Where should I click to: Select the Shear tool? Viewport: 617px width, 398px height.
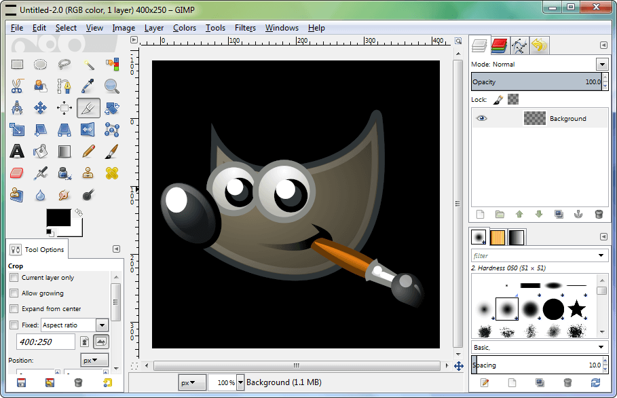pyautogui.click(x=41, y=130)
